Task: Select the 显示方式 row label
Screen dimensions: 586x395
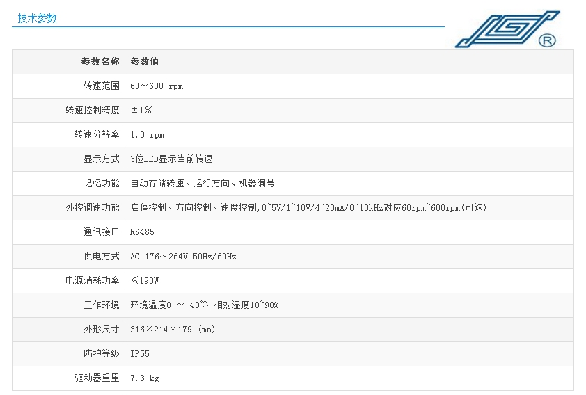Action: coord(101,159)
